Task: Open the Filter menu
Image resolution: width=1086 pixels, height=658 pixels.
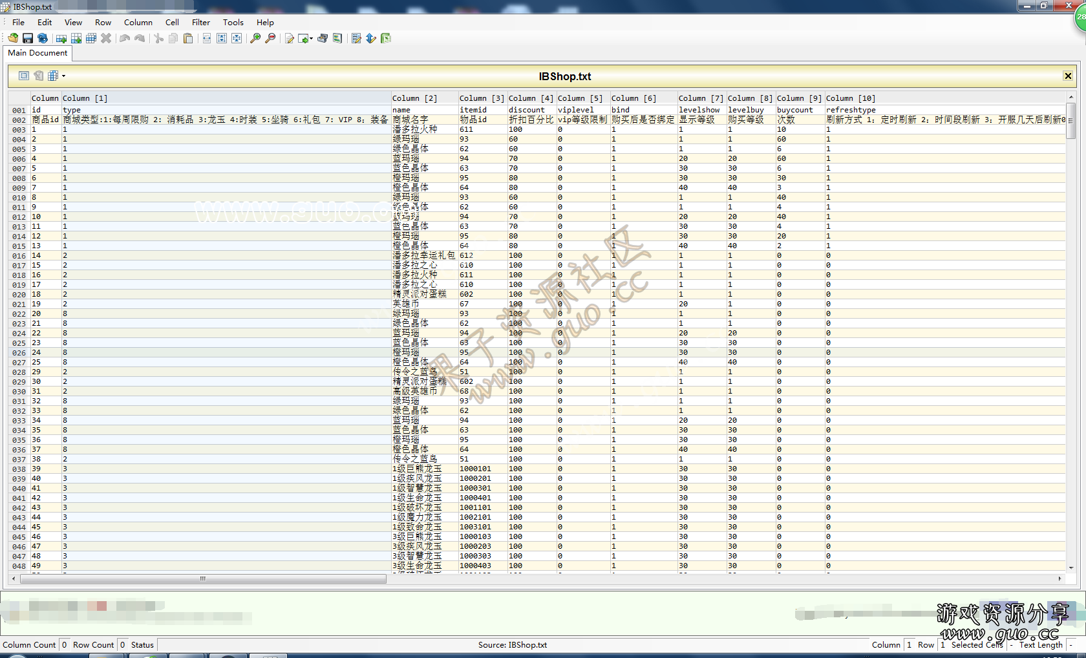Action: point(201,22)
